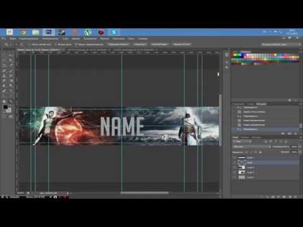Open File Explorer from the taskbar
The image size is (303, 227).
point(36,32)
